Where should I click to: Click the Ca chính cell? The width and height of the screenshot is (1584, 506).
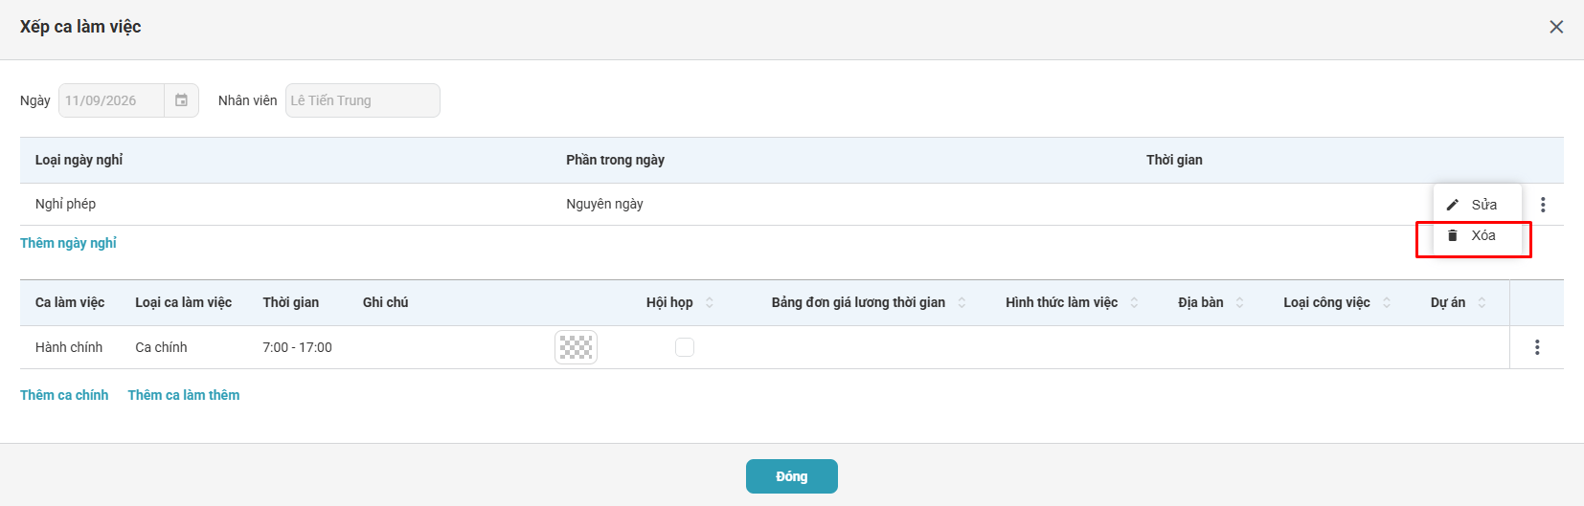pyautogui.click(x=161, y=347)
